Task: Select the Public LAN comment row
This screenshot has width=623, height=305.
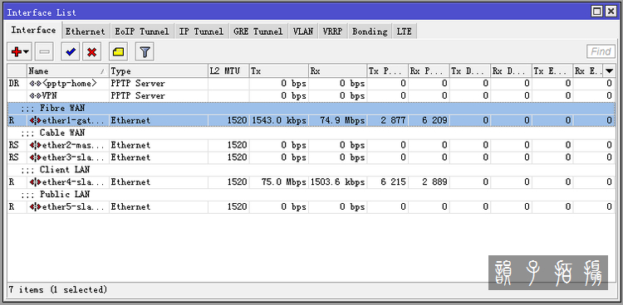Action: tap(311, 194)
